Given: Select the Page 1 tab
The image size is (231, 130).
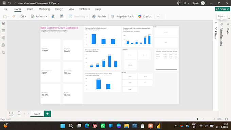Looking at the screenshot, I should pos(37,114).
